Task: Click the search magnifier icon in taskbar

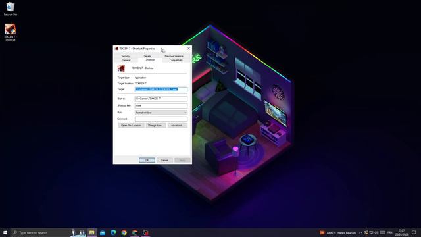Action: click(15, 232)
